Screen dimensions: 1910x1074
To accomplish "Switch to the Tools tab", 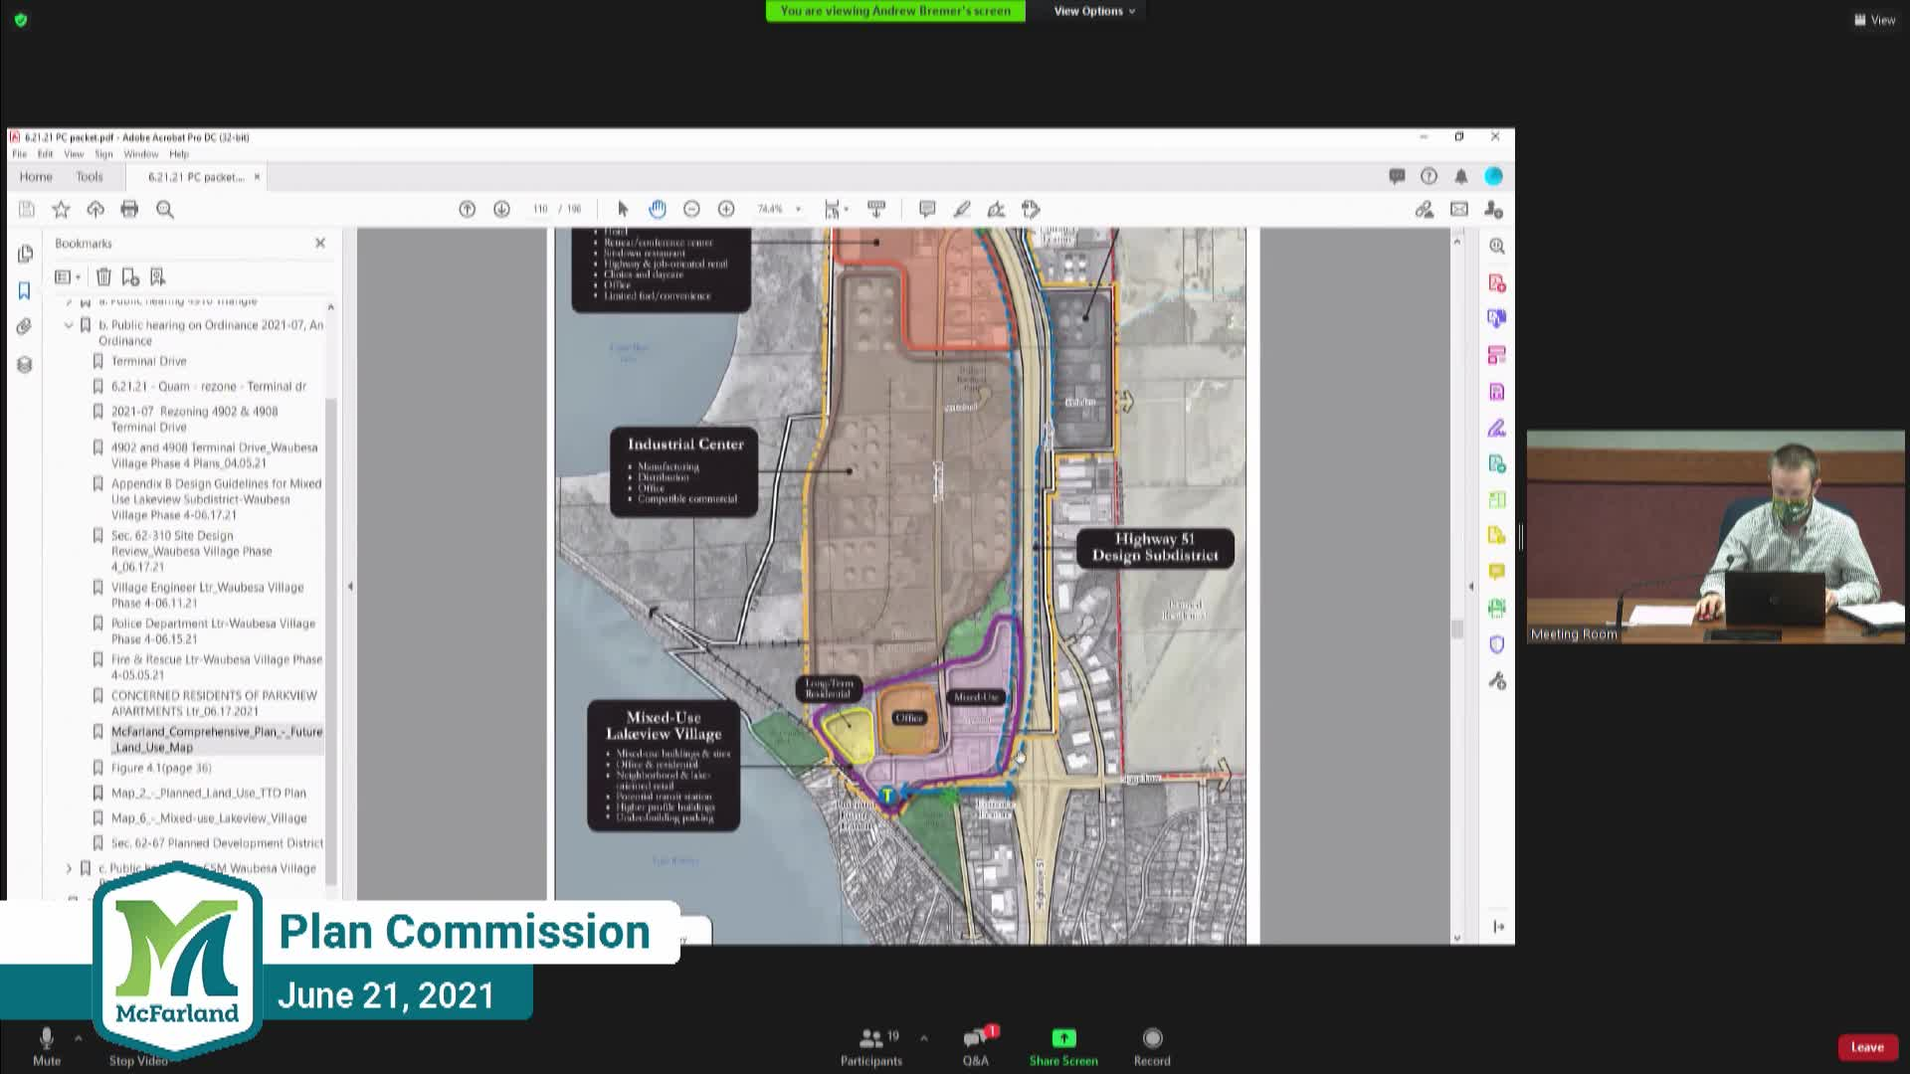I will click(90, 176).
